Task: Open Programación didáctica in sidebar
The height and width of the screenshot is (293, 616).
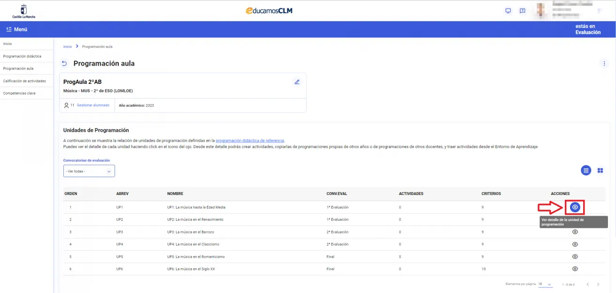Action: tap(22, 56)
